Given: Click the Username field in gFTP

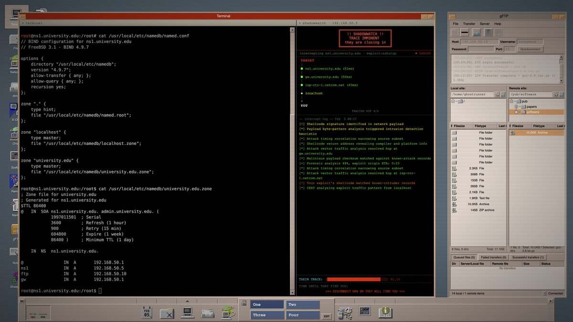Looking at the screenshot, I should 530,42.
